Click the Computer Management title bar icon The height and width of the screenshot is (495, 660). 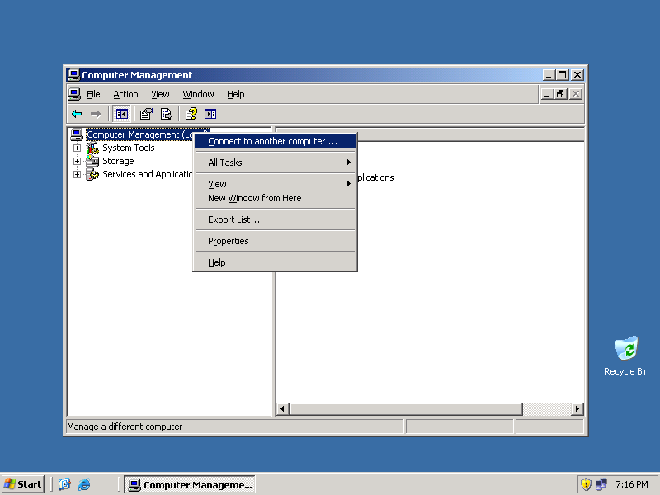73,75
